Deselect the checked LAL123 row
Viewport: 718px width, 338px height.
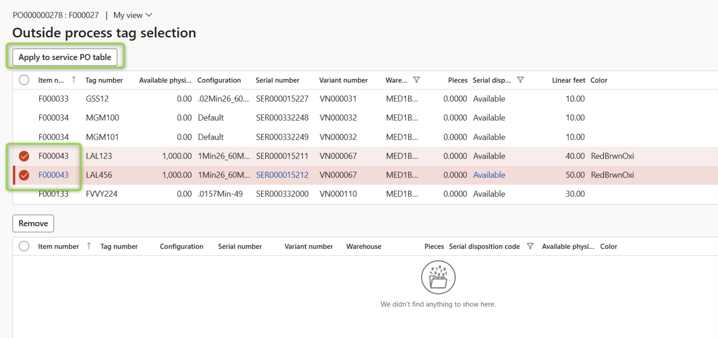pos(24,156)
